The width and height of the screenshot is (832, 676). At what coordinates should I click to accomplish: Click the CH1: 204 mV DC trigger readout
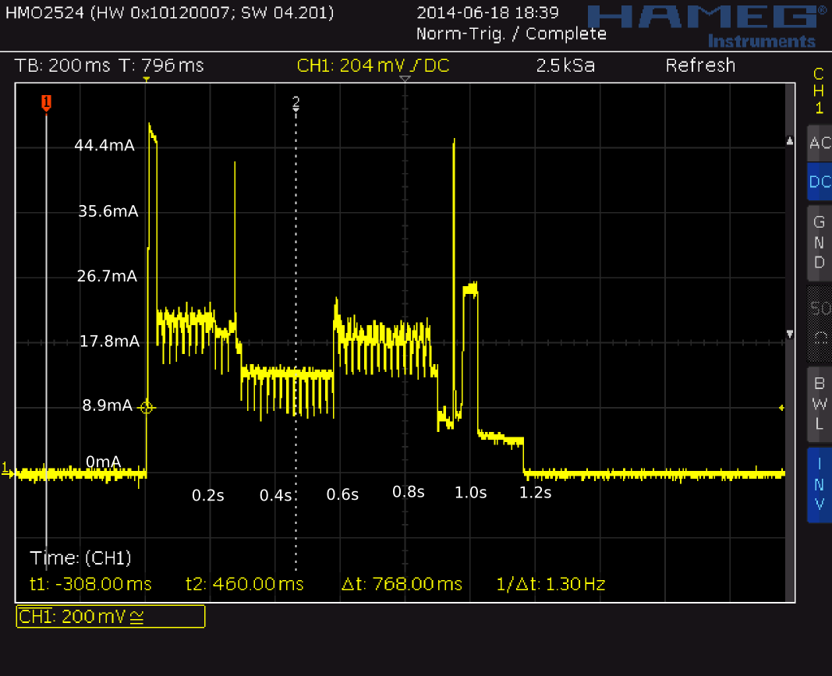pyautogui.click(x=373, y=65)
